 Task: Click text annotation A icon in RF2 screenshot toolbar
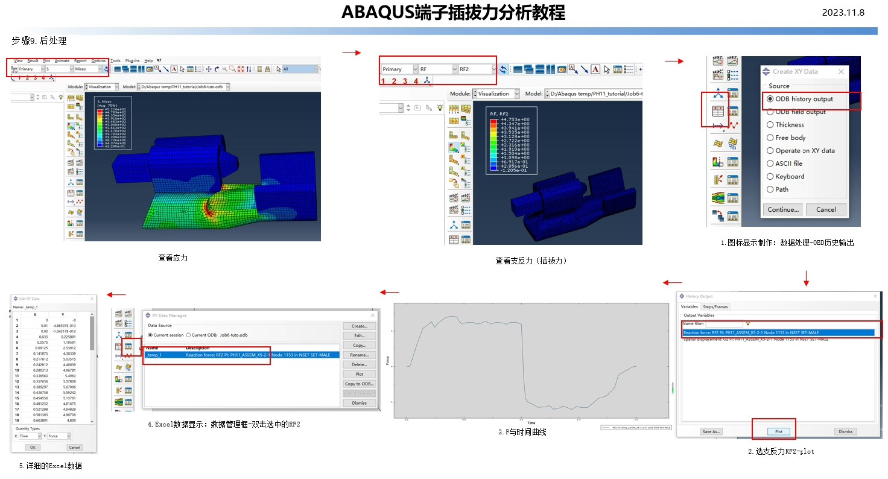pyautogui.click(x=595, y=69)
